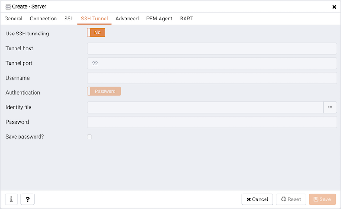
Task: Focus the Password input field
Action: tap(212, 122)
